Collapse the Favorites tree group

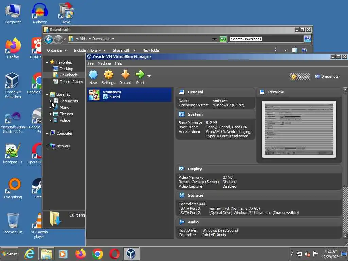47,63
